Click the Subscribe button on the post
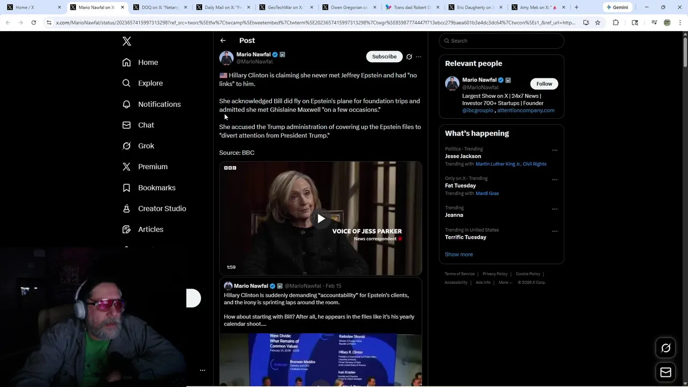The width and height of the screenshot is (688, 387). coord(384,56)
